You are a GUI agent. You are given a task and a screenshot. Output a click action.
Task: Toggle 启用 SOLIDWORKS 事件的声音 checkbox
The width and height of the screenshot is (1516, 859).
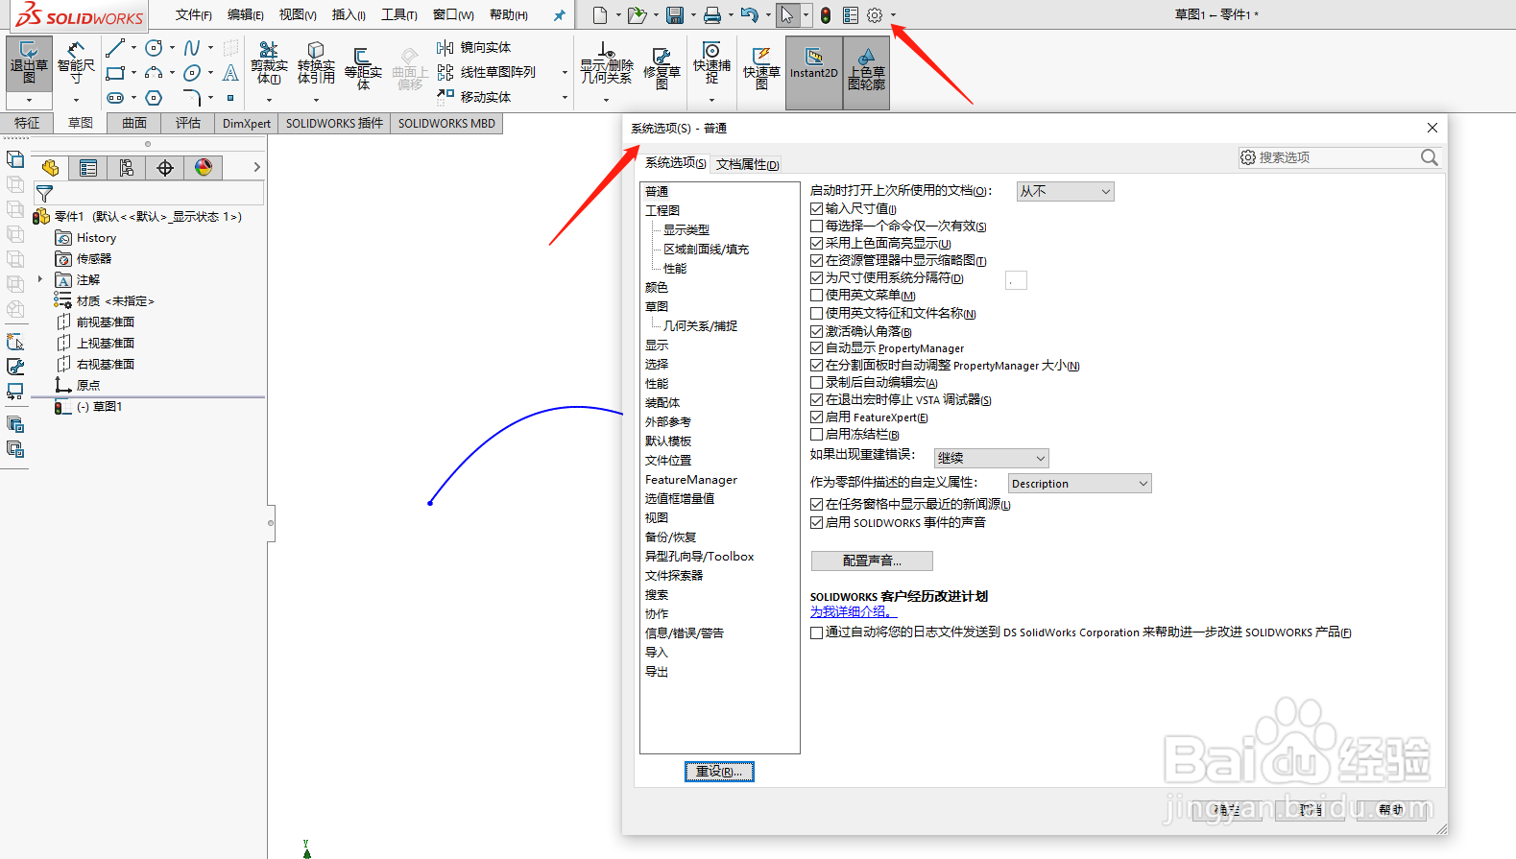[x=816, y=522]
